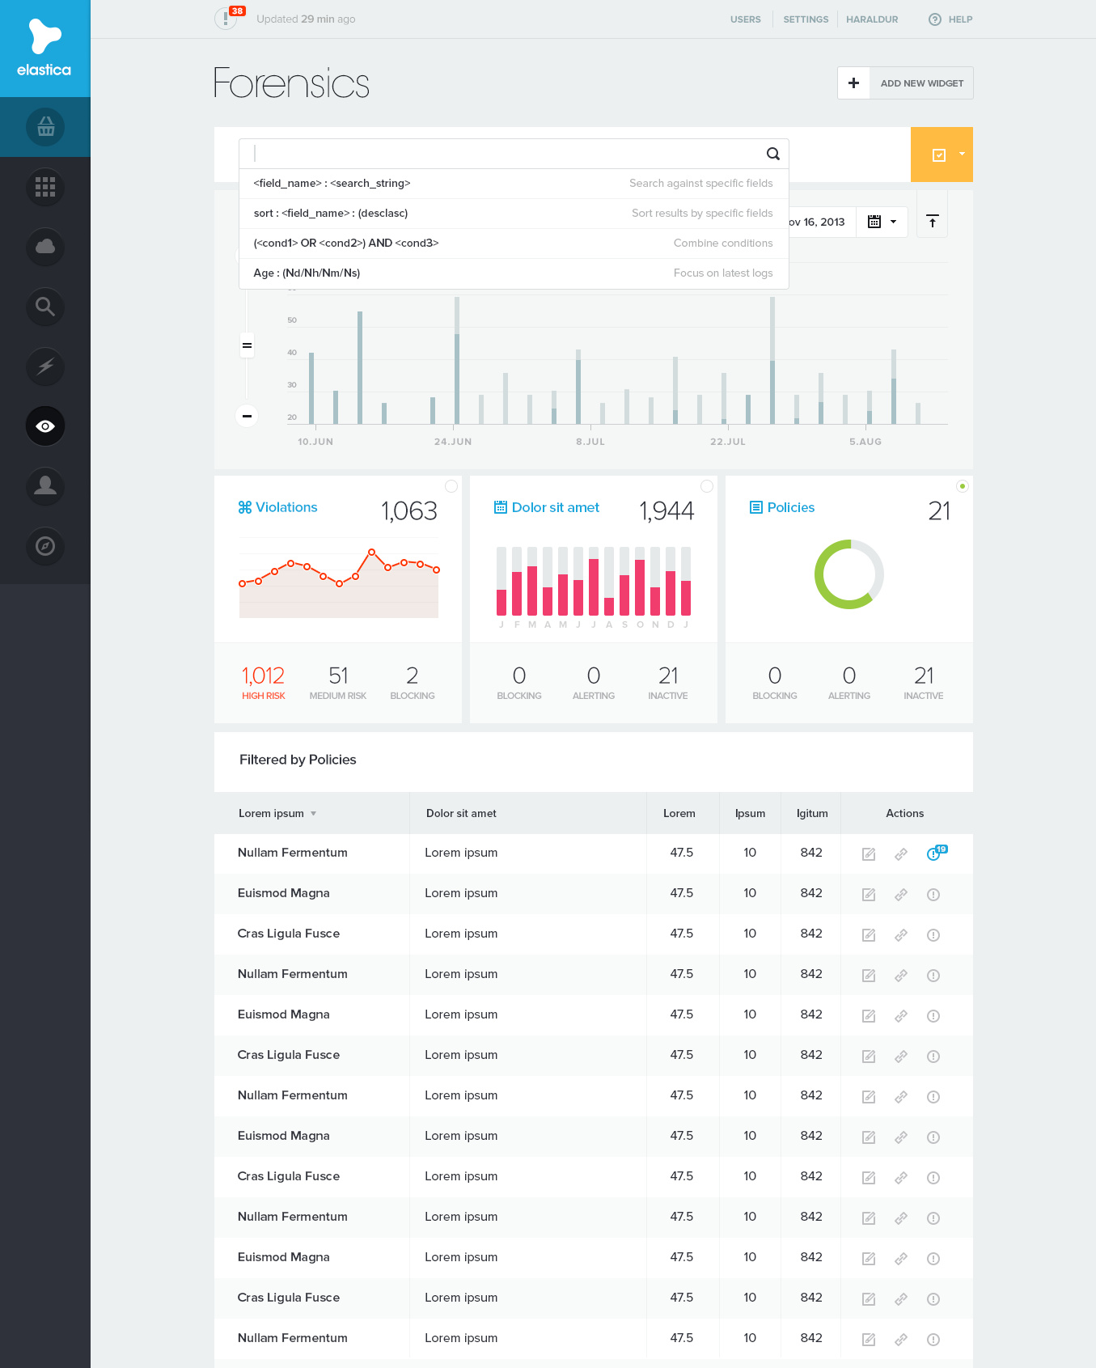1096x1368 pixels.
Task: Open the lightning bolt sidebar icon
Action: point(45,366)
